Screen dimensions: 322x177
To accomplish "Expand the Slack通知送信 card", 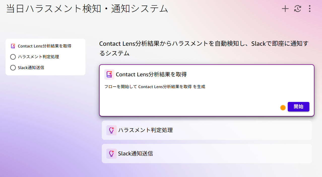I will 207,153.
